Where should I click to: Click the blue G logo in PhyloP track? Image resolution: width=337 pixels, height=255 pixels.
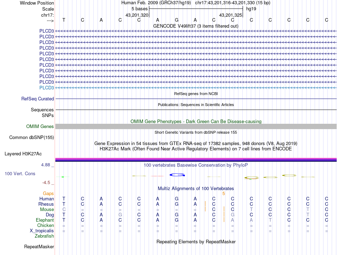click(x=177, y=175)
